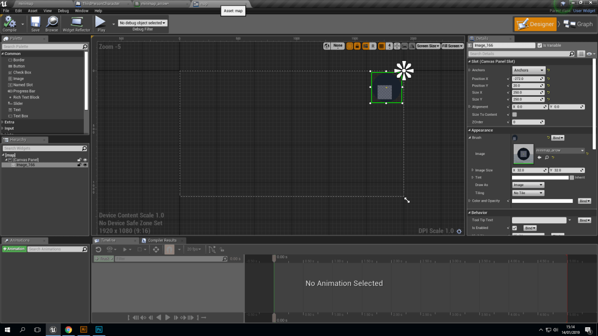The image size is (598, 336).
Task: Click the +Animation button in Animations panel
Action: click(14, 248)
